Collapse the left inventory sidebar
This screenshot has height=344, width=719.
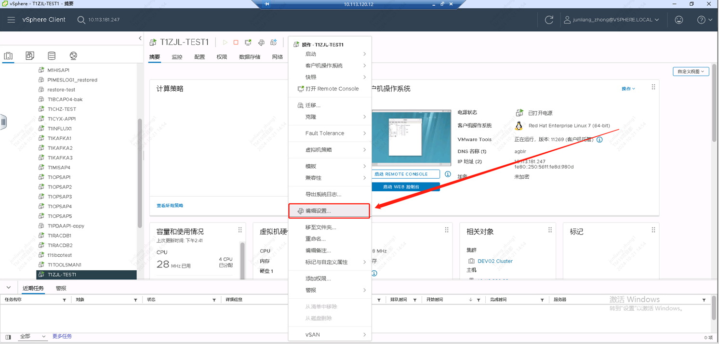140,38
